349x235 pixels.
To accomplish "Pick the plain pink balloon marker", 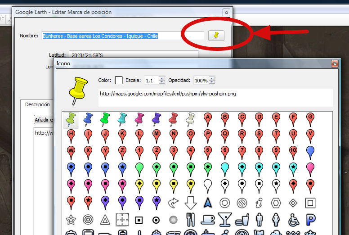I will (310, 170).
